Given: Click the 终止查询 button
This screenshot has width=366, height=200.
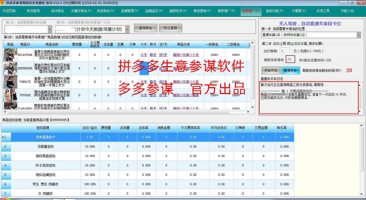Looking at the screenshot, I should coord(170,28).
